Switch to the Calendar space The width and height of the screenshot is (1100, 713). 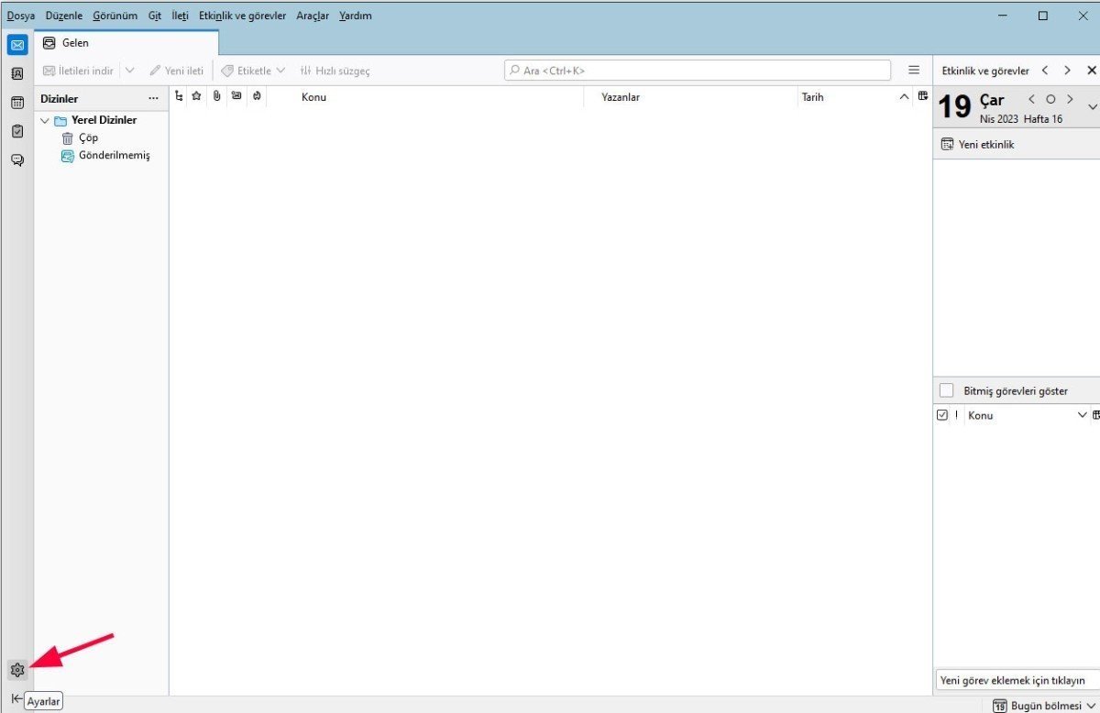coord(16,102)
